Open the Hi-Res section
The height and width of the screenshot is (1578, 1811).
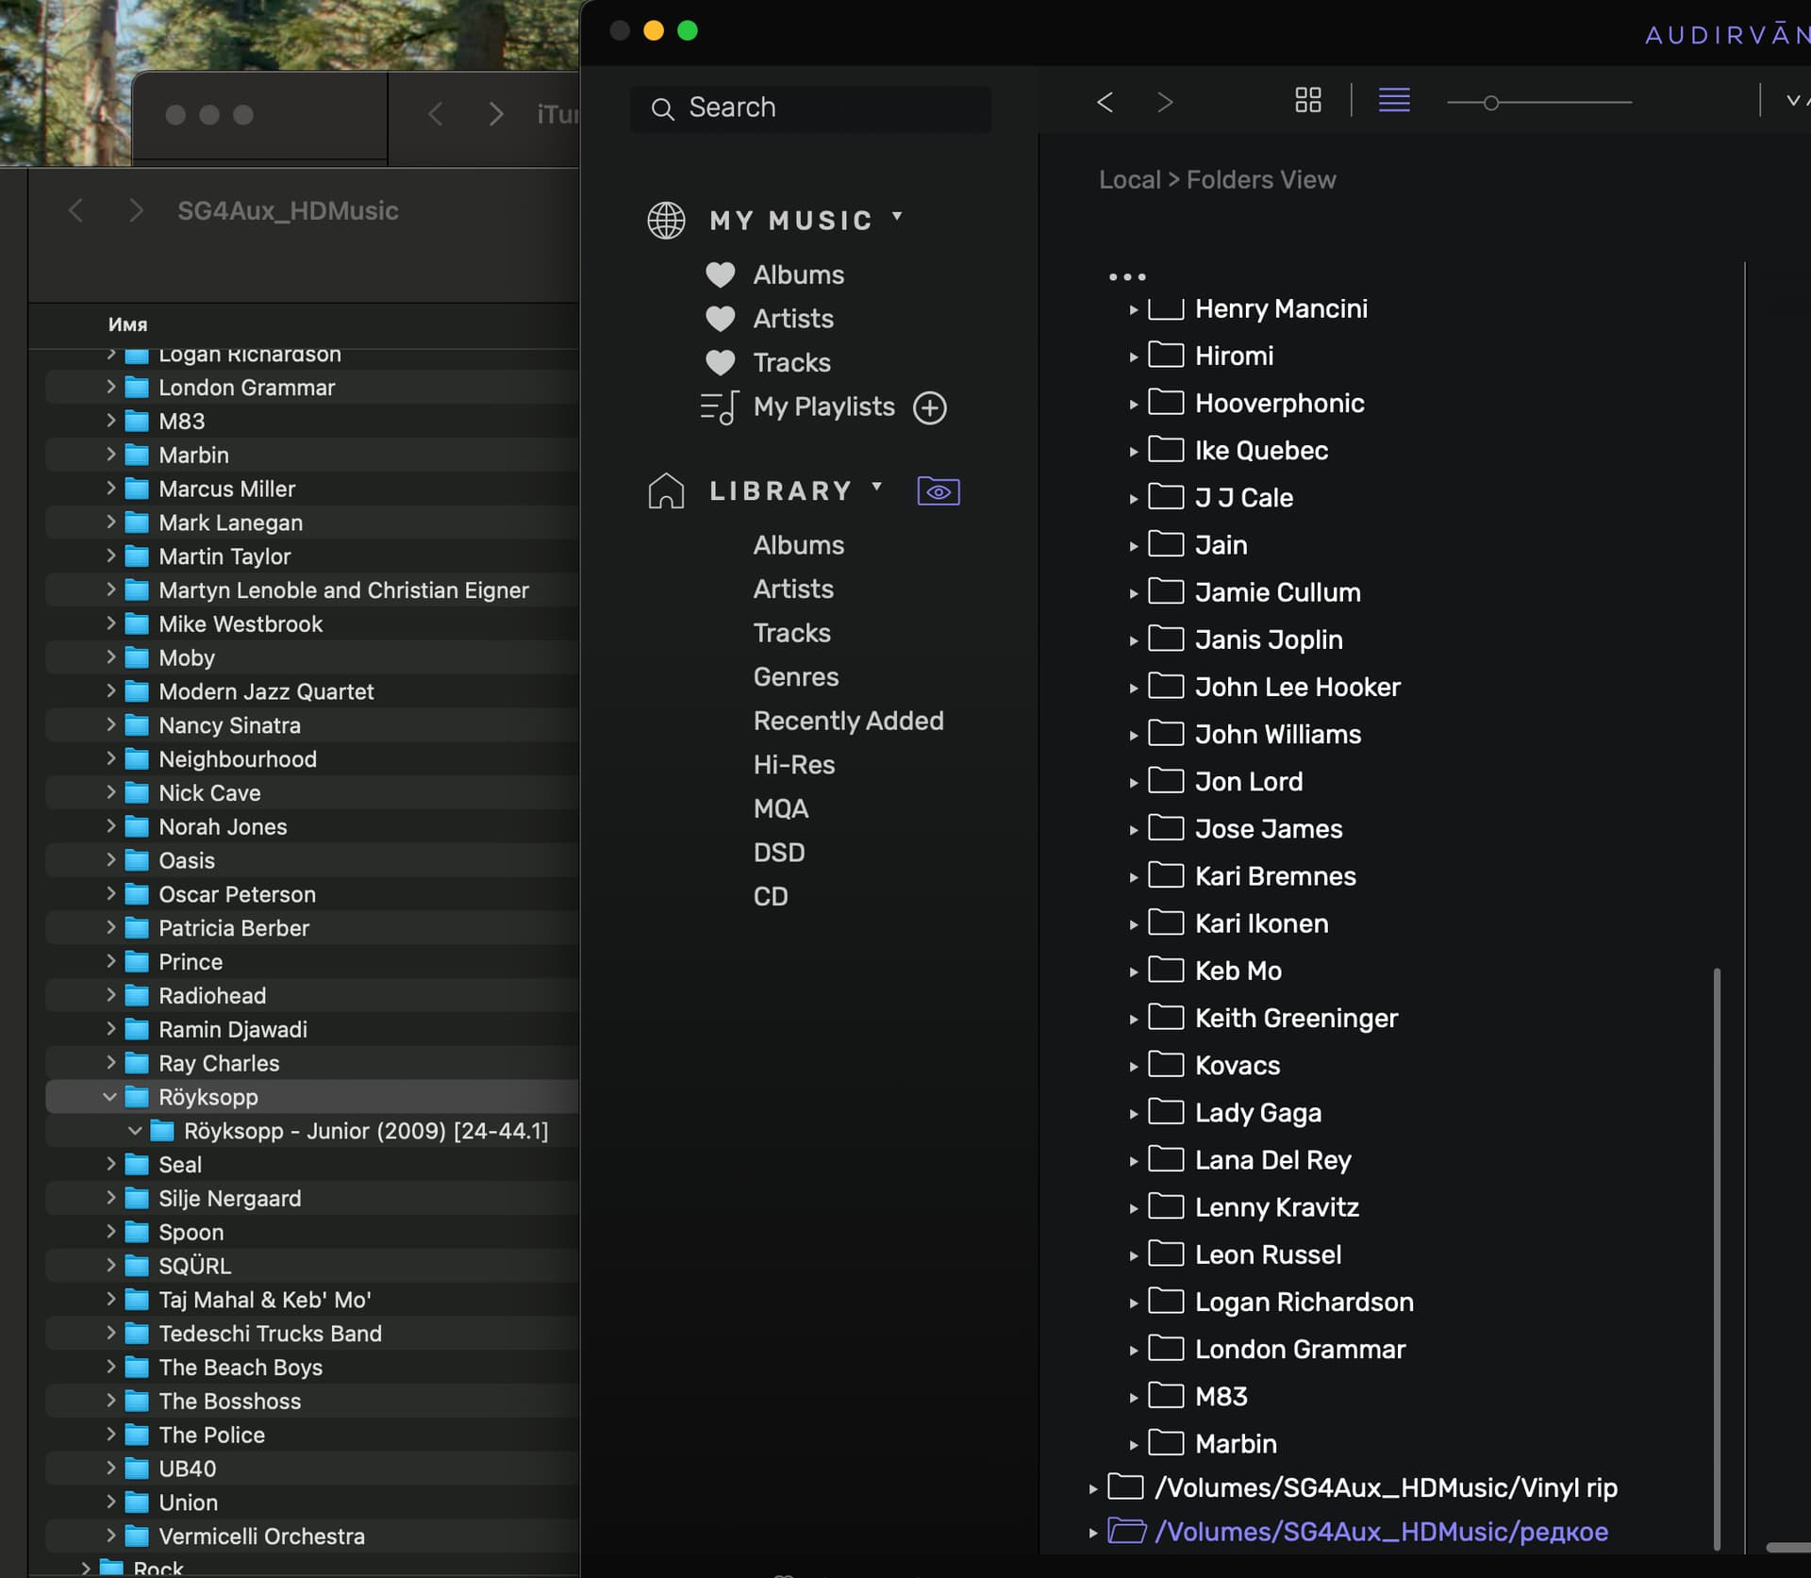[x=793, y=764]
